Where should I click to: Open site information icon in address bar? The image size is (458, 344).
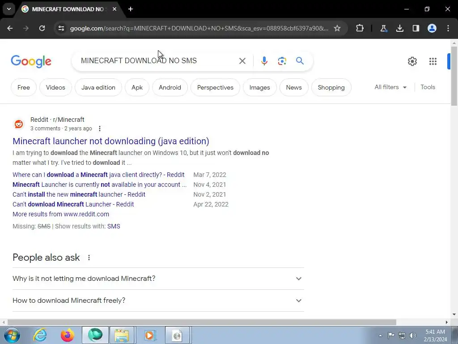click(61, 28)
